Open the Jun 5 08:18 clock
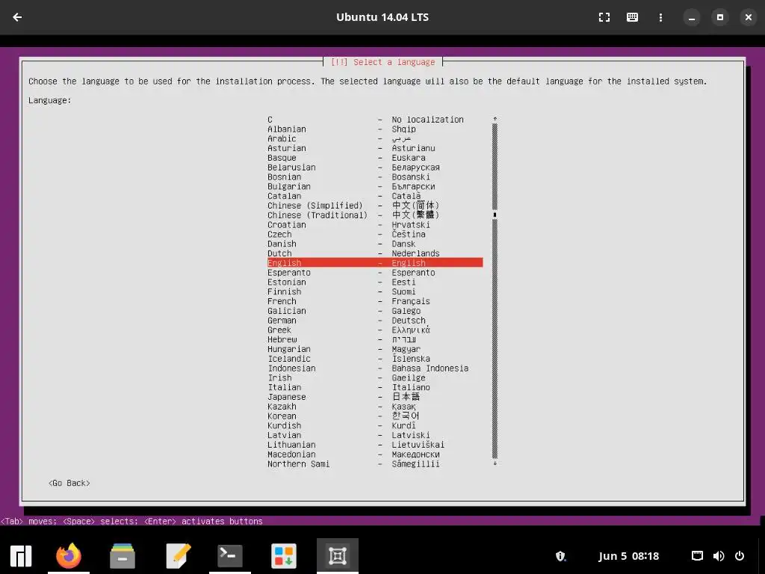765x574 pixels. tap(628, 556)
